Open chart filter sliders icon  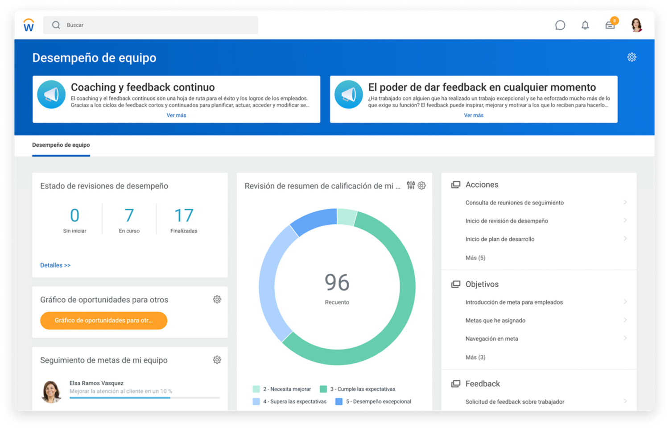pyautogui.click(x=411, y=185)
